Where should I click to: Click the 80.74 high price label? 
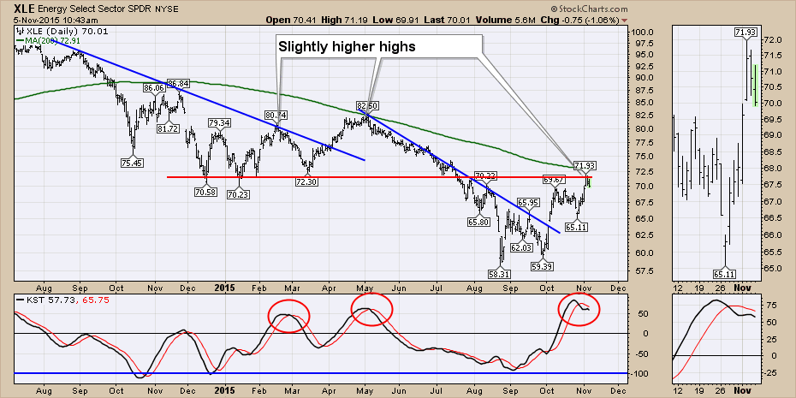[x=275, y=115]
